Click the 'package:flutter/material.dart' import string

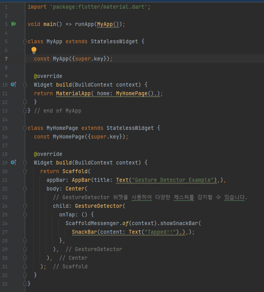99,7
